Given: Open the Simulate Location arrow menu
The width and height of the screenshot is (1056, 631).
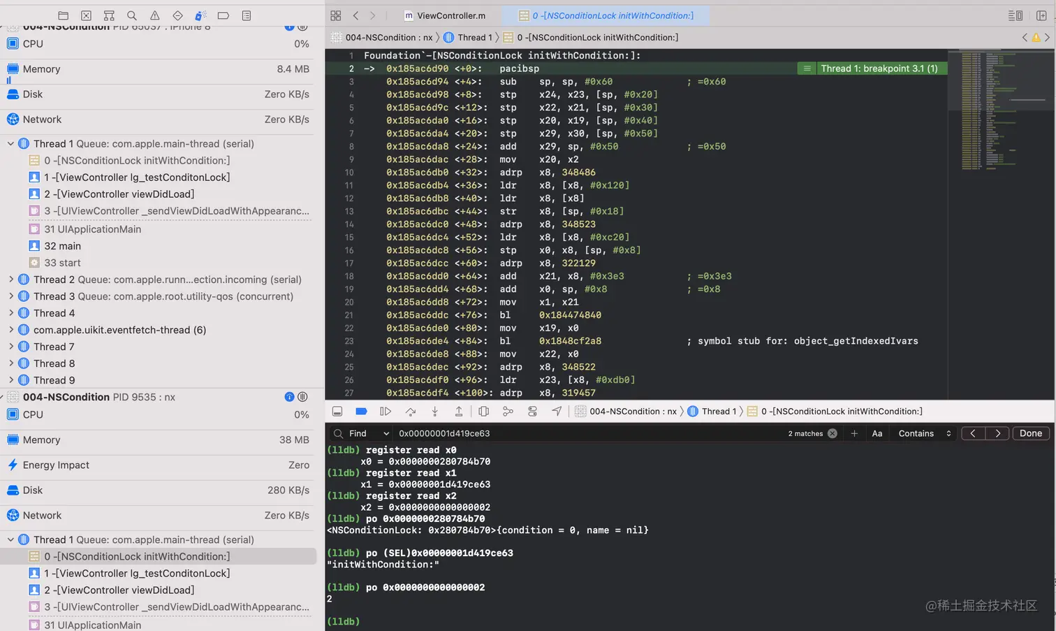Looking at the screenshot, I should [x=557, y=412].
